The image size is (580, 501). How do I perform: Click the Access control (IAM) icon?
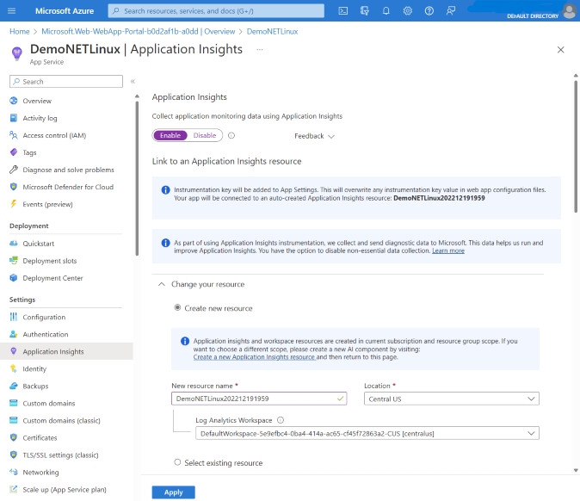point(14,135)
